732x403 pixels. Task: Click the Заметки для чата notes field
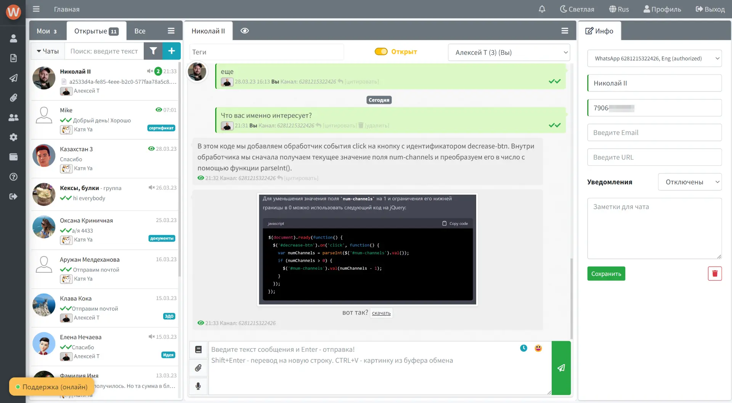click(x=654, y=228)
